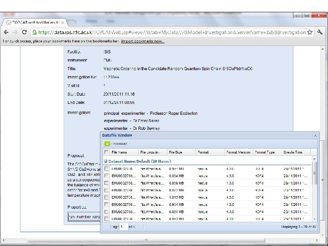Click the Datafile Window title bar text

tap(117, 135)
